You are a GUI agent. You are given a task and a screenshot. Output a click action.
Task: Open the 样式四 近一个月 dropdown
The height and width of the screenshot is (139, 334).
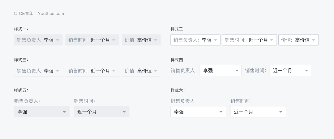pos(290,71)
